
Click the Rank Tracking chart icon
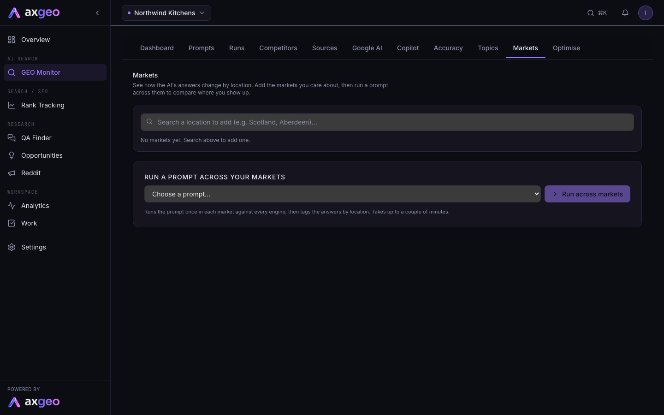tap(12, 105)
